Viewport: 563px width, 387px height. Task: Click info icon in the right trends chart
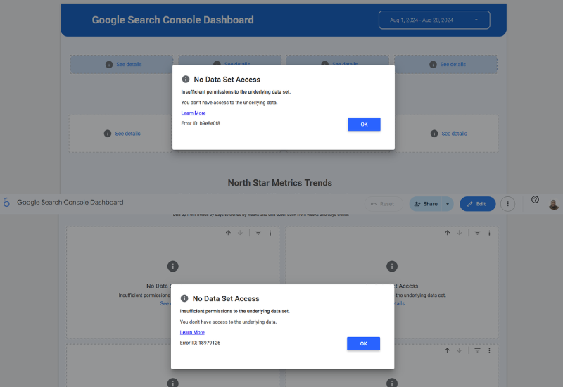pyautogui.click(x=392, y=267)
